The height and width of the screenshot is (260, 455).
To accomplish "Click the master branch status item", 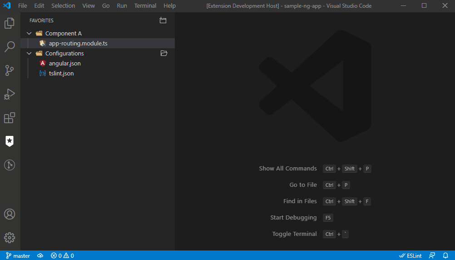I will coord(18,255).
